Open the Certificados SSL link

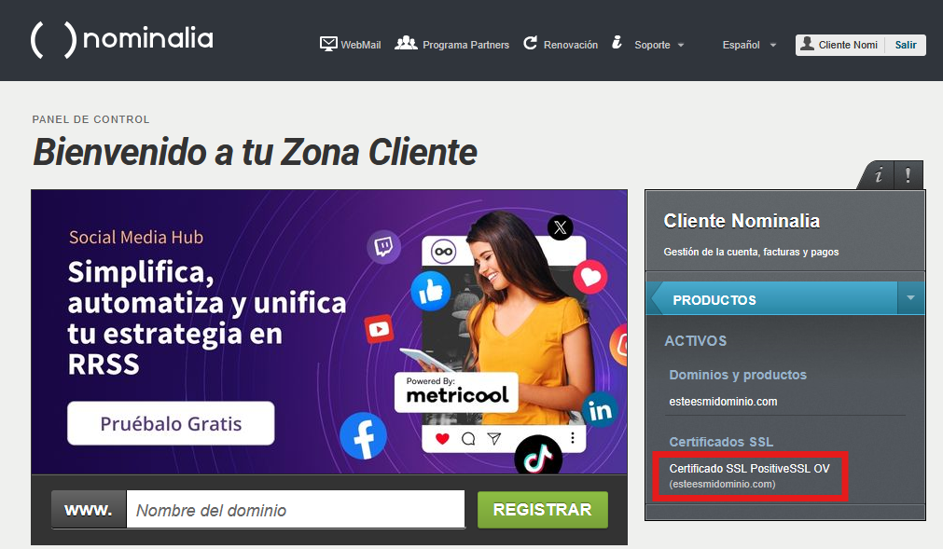(x=721, y=442)
